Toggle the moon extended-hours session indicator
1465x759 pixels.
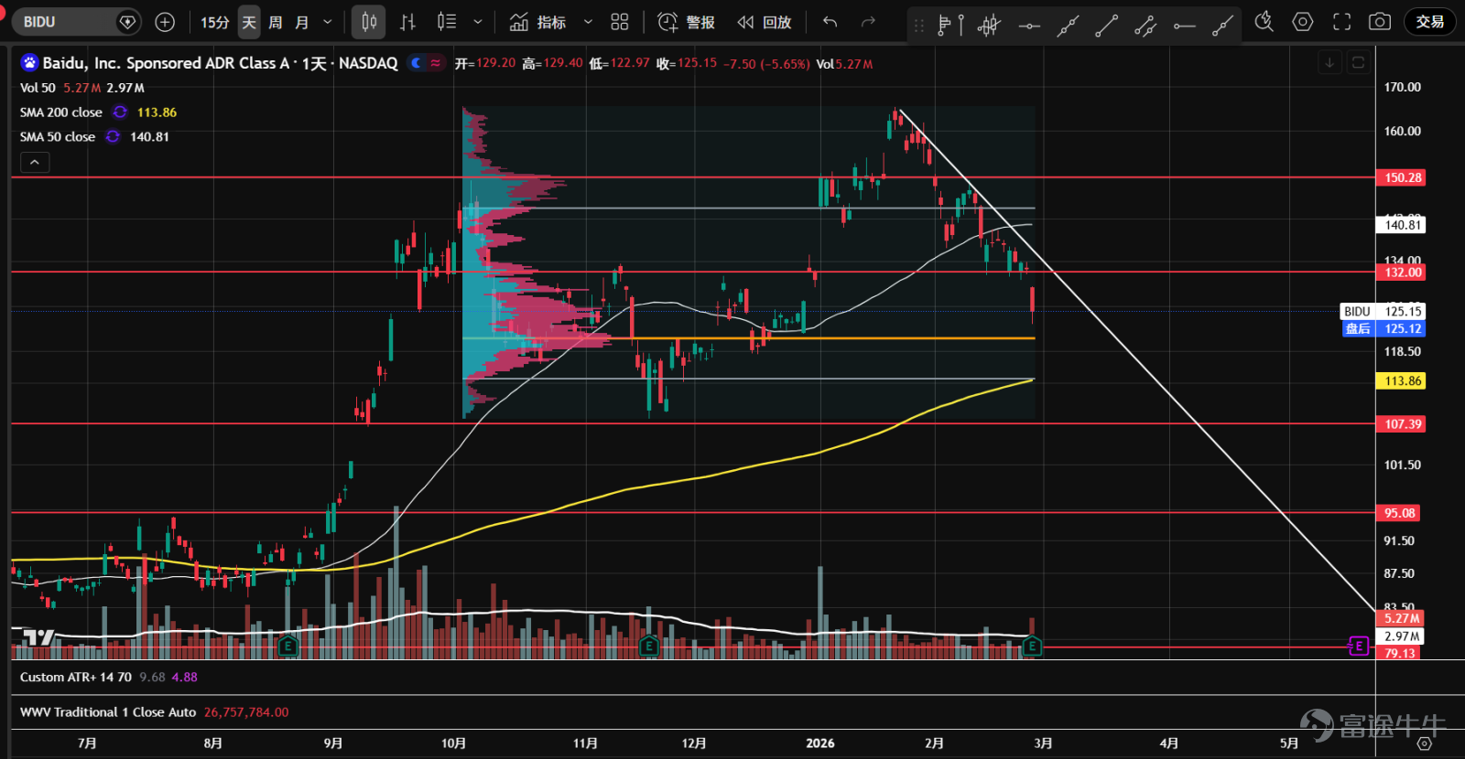tap(417, 63)
